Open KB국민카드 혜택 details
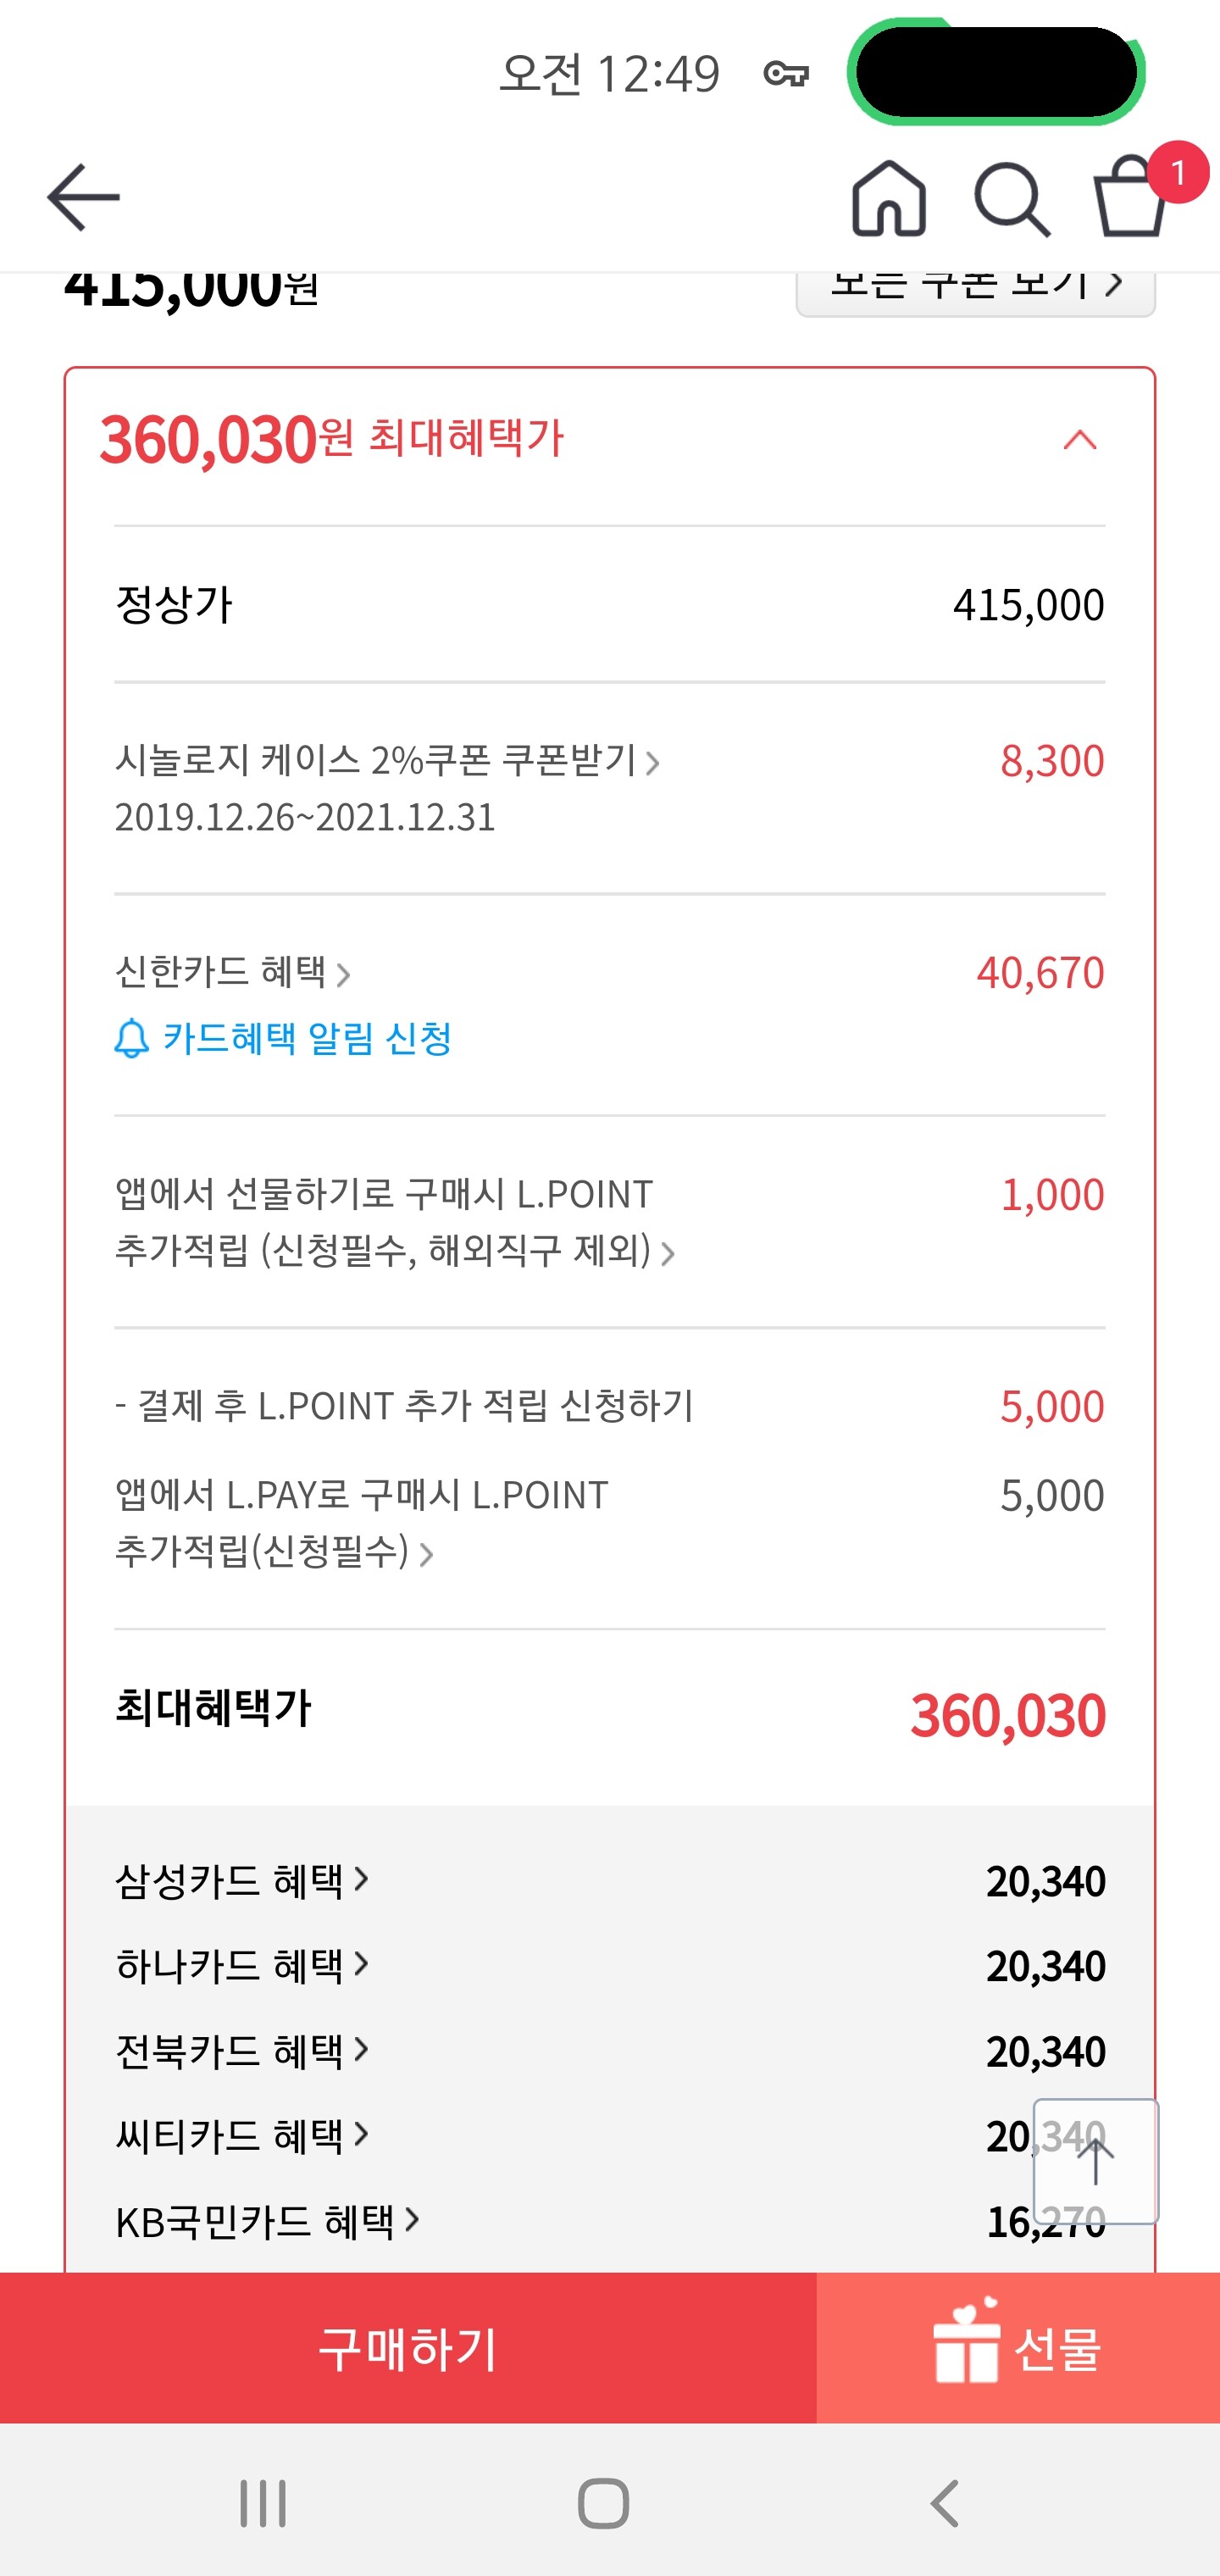Screen dimensions: 1220x2576 267,2222
